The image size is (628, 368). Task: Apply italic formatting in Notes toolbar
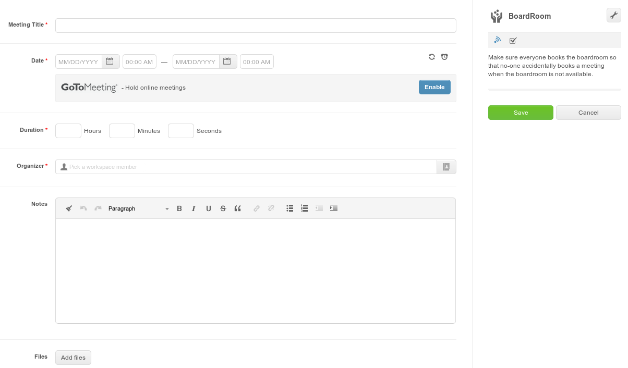point(194,208)
